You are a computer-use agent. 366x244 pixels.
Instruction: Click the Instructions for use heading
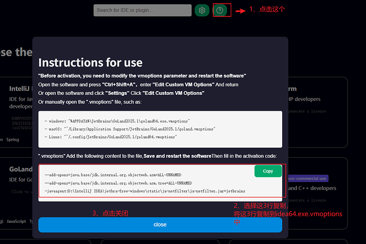click(x=90, y=62)
